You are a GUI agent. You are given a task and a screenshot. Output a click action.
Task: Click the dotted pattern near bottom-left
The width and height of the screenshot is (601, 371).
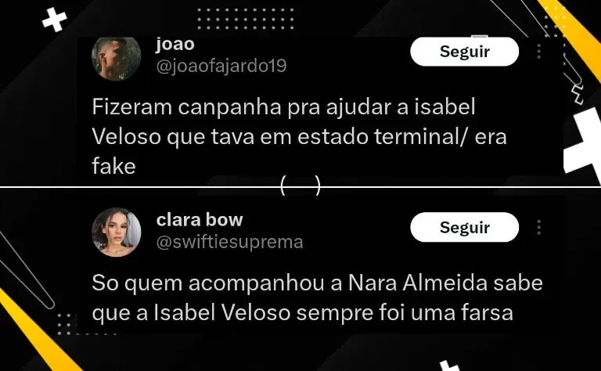86,324
